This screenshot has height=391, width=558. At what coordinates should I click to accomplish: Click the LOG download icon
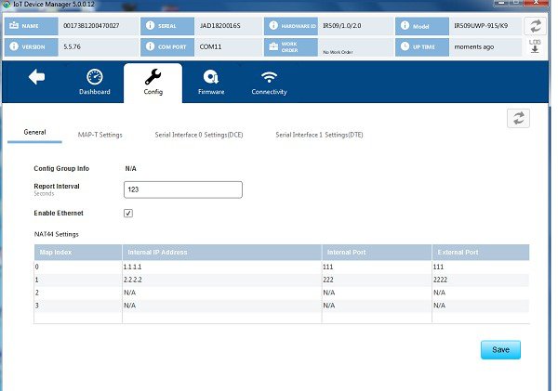(x=535, y=46)
